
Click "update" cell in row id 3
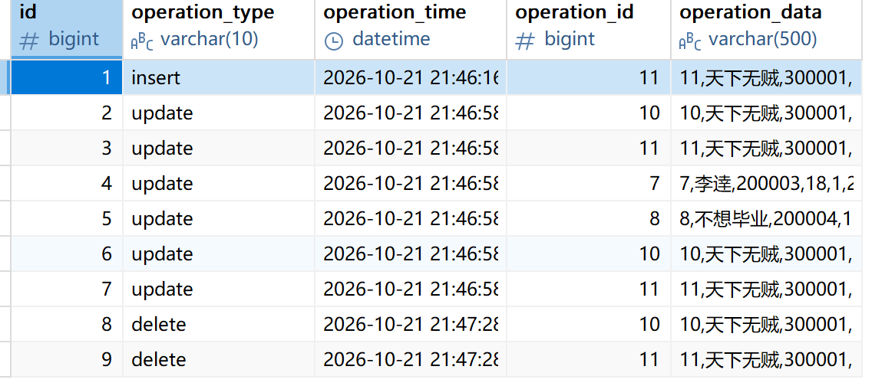coord(219,148)
